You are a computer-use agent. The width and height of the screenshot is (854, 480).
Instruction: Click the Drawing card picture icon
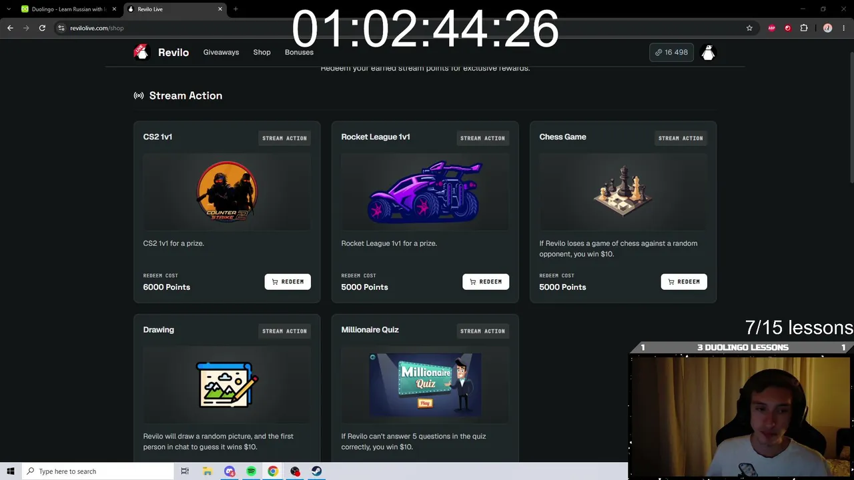227,385
